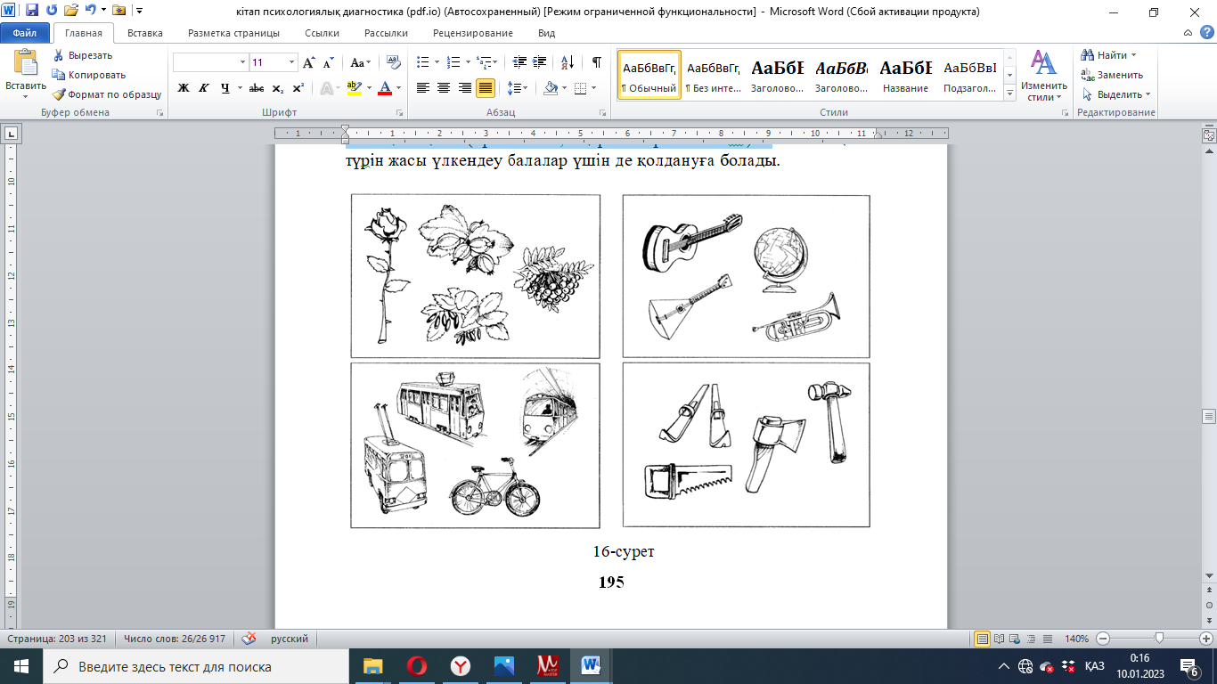Switch to the Вставка tab
This screenshot has width=1217, height=684.
coord(145,33)
